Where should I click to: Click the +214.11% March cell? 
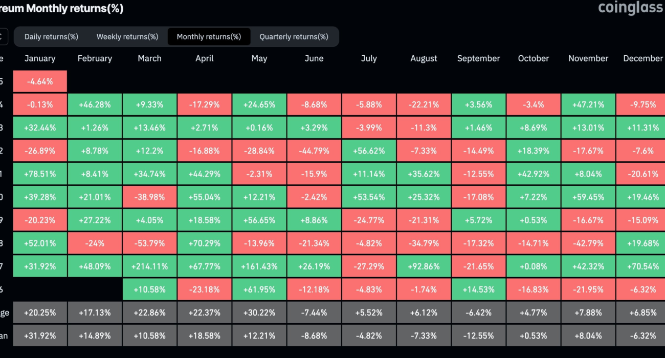pos(150,266)
